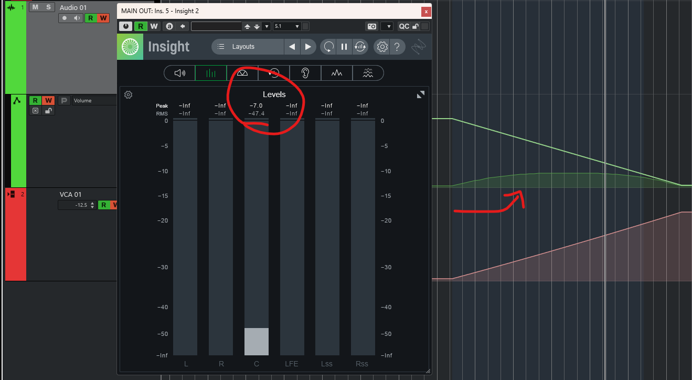
Task: Switch to the speaker sound field module tab
Action: tap(180, 73)
